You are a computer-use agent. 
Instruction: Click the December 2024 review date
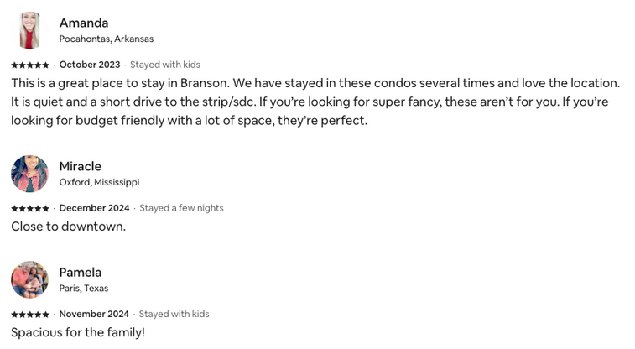pos(94,208)
